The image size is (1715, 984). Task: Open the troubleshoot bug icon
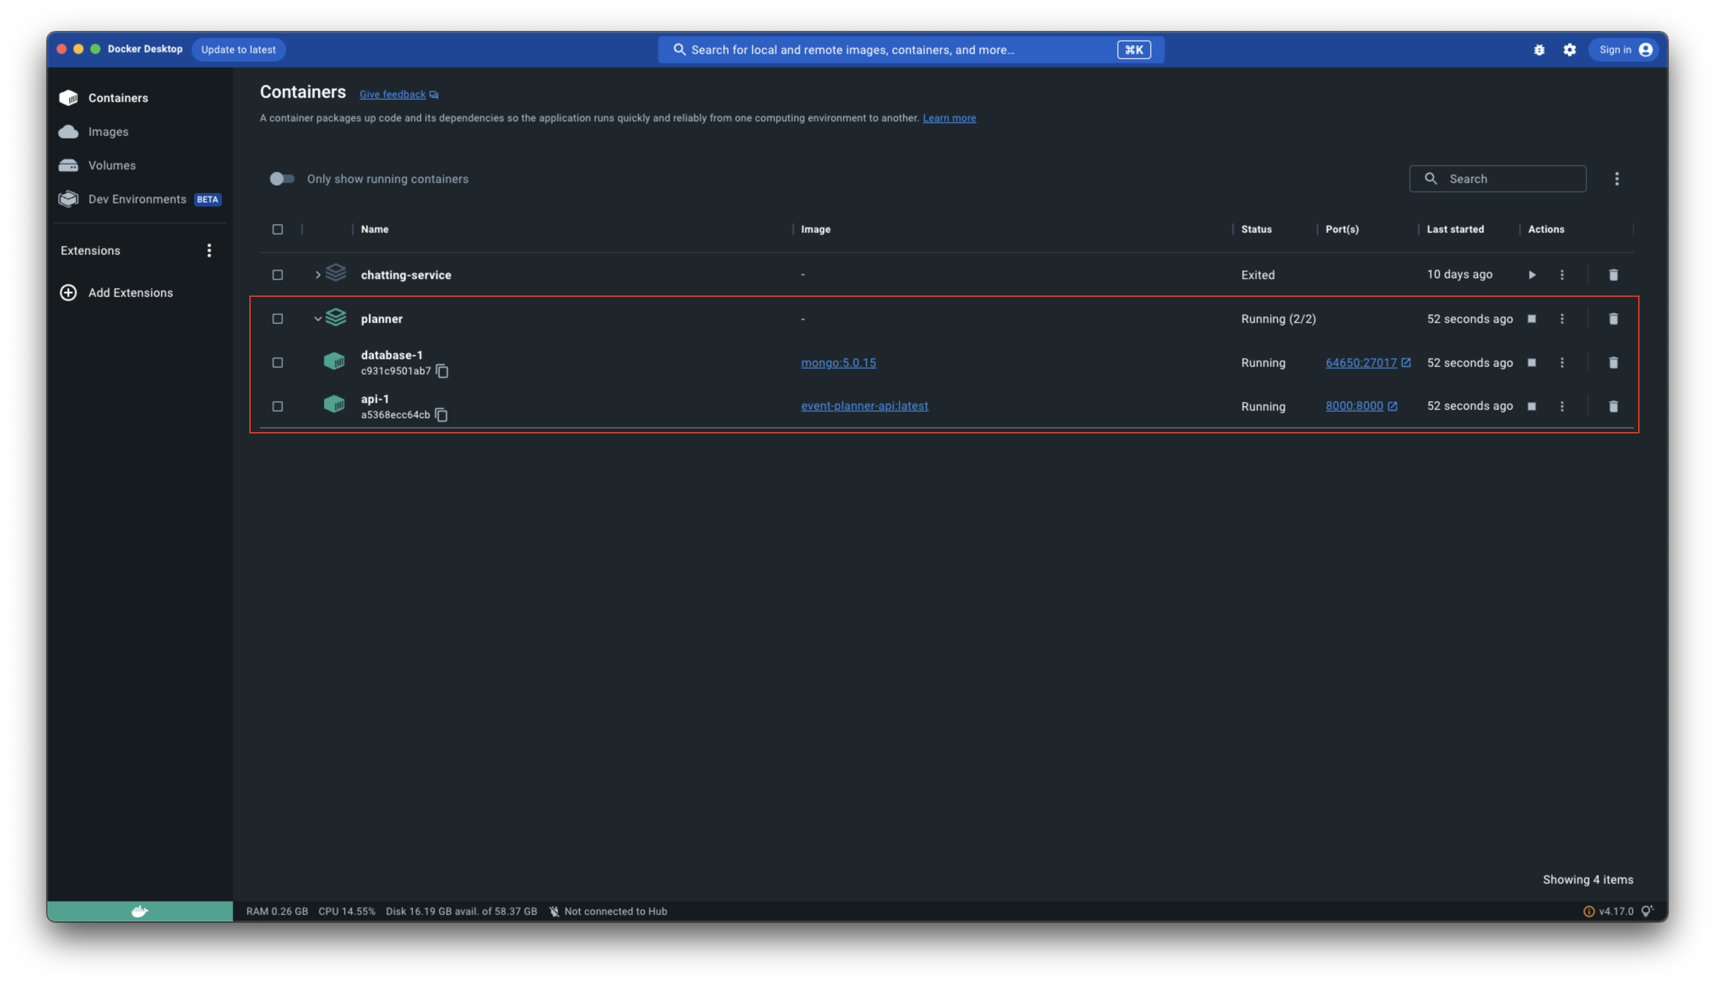click(1539, 50)
